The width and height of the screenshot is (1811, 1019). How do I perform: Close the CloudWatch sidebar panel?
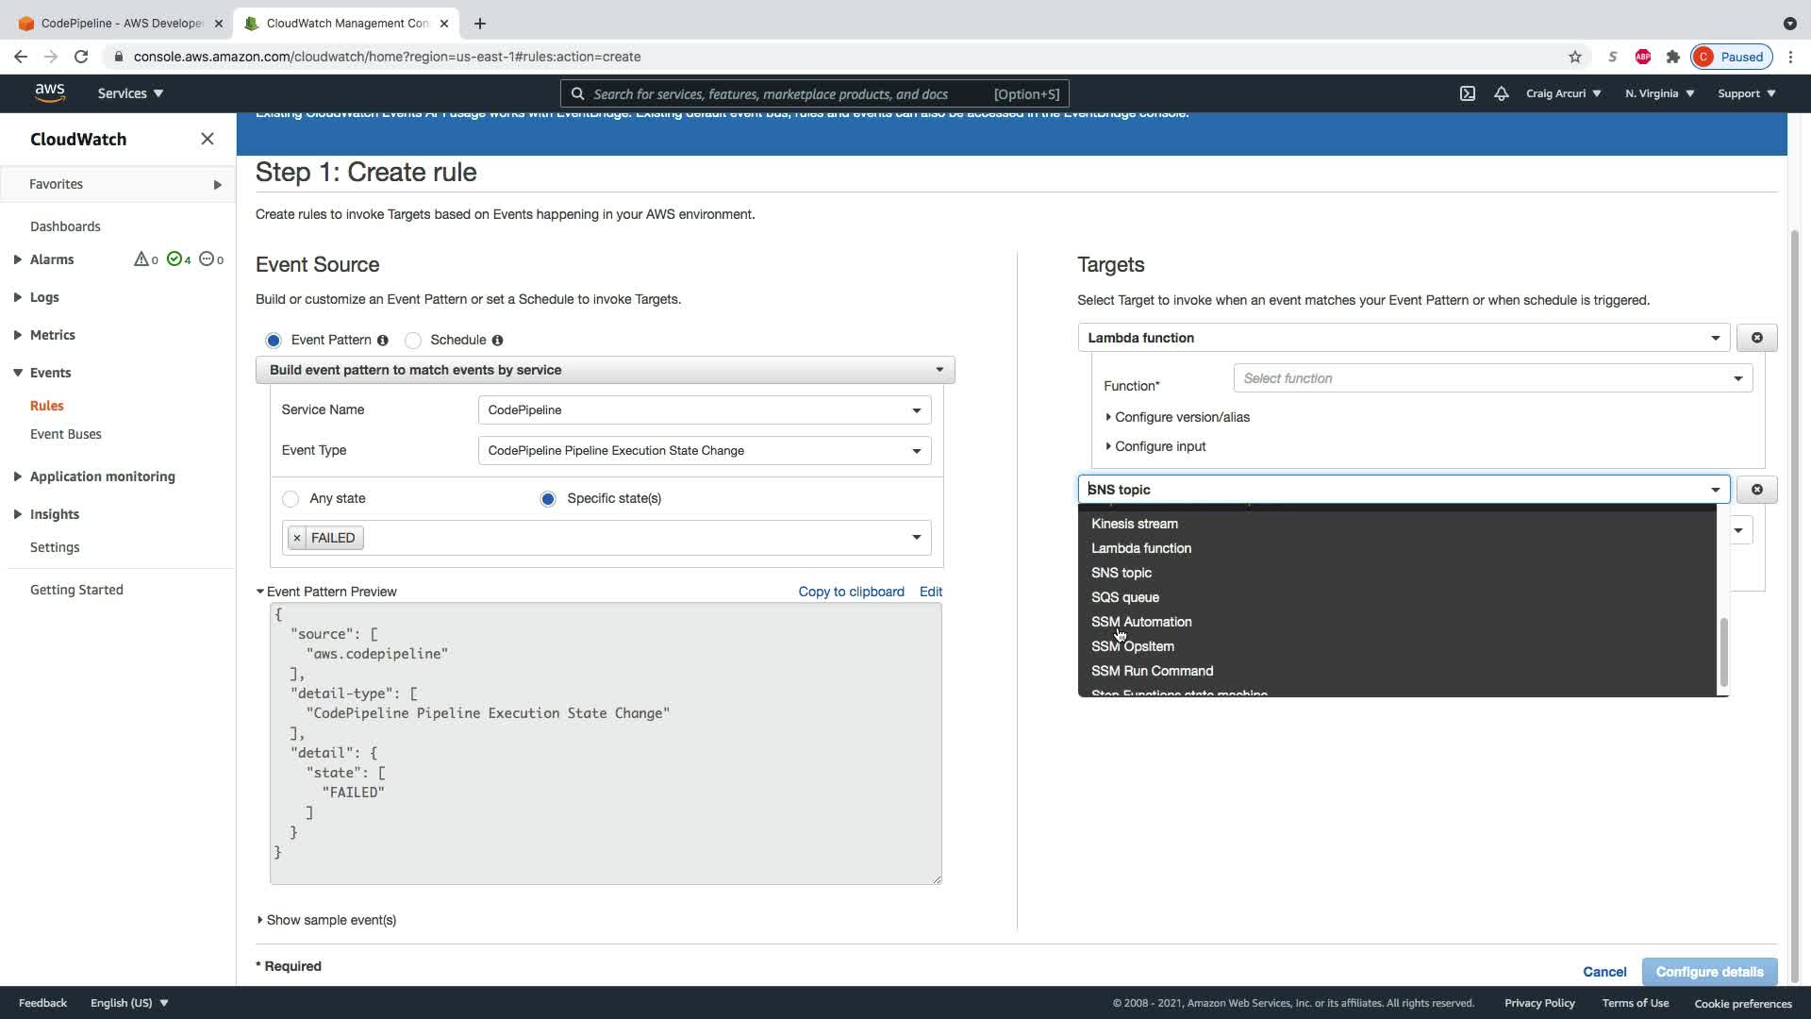208,139
